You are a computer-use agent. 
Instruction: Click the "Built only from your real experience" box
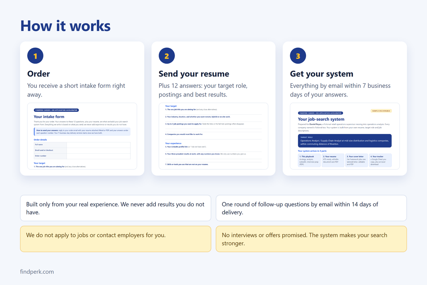point(116,208)
